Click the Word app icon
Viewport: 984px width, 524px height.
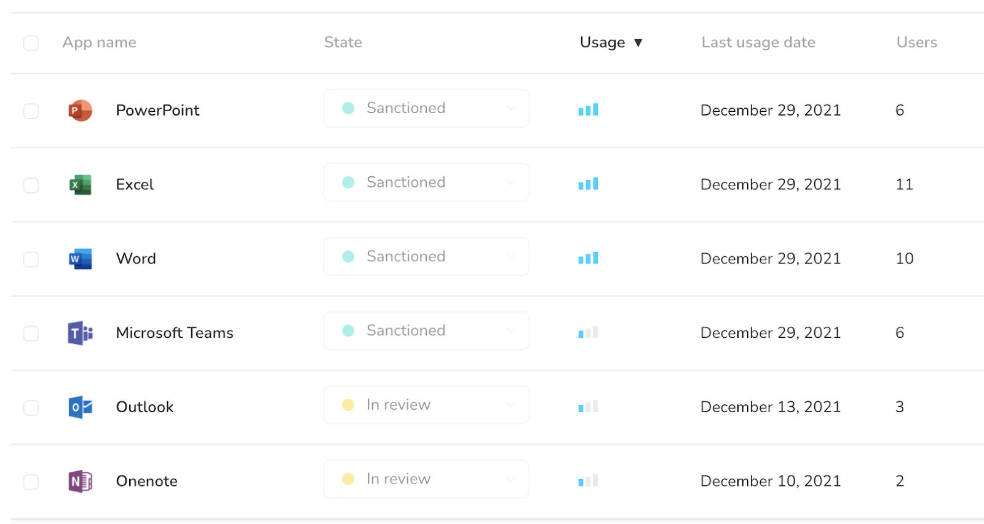tap(80, 259)
